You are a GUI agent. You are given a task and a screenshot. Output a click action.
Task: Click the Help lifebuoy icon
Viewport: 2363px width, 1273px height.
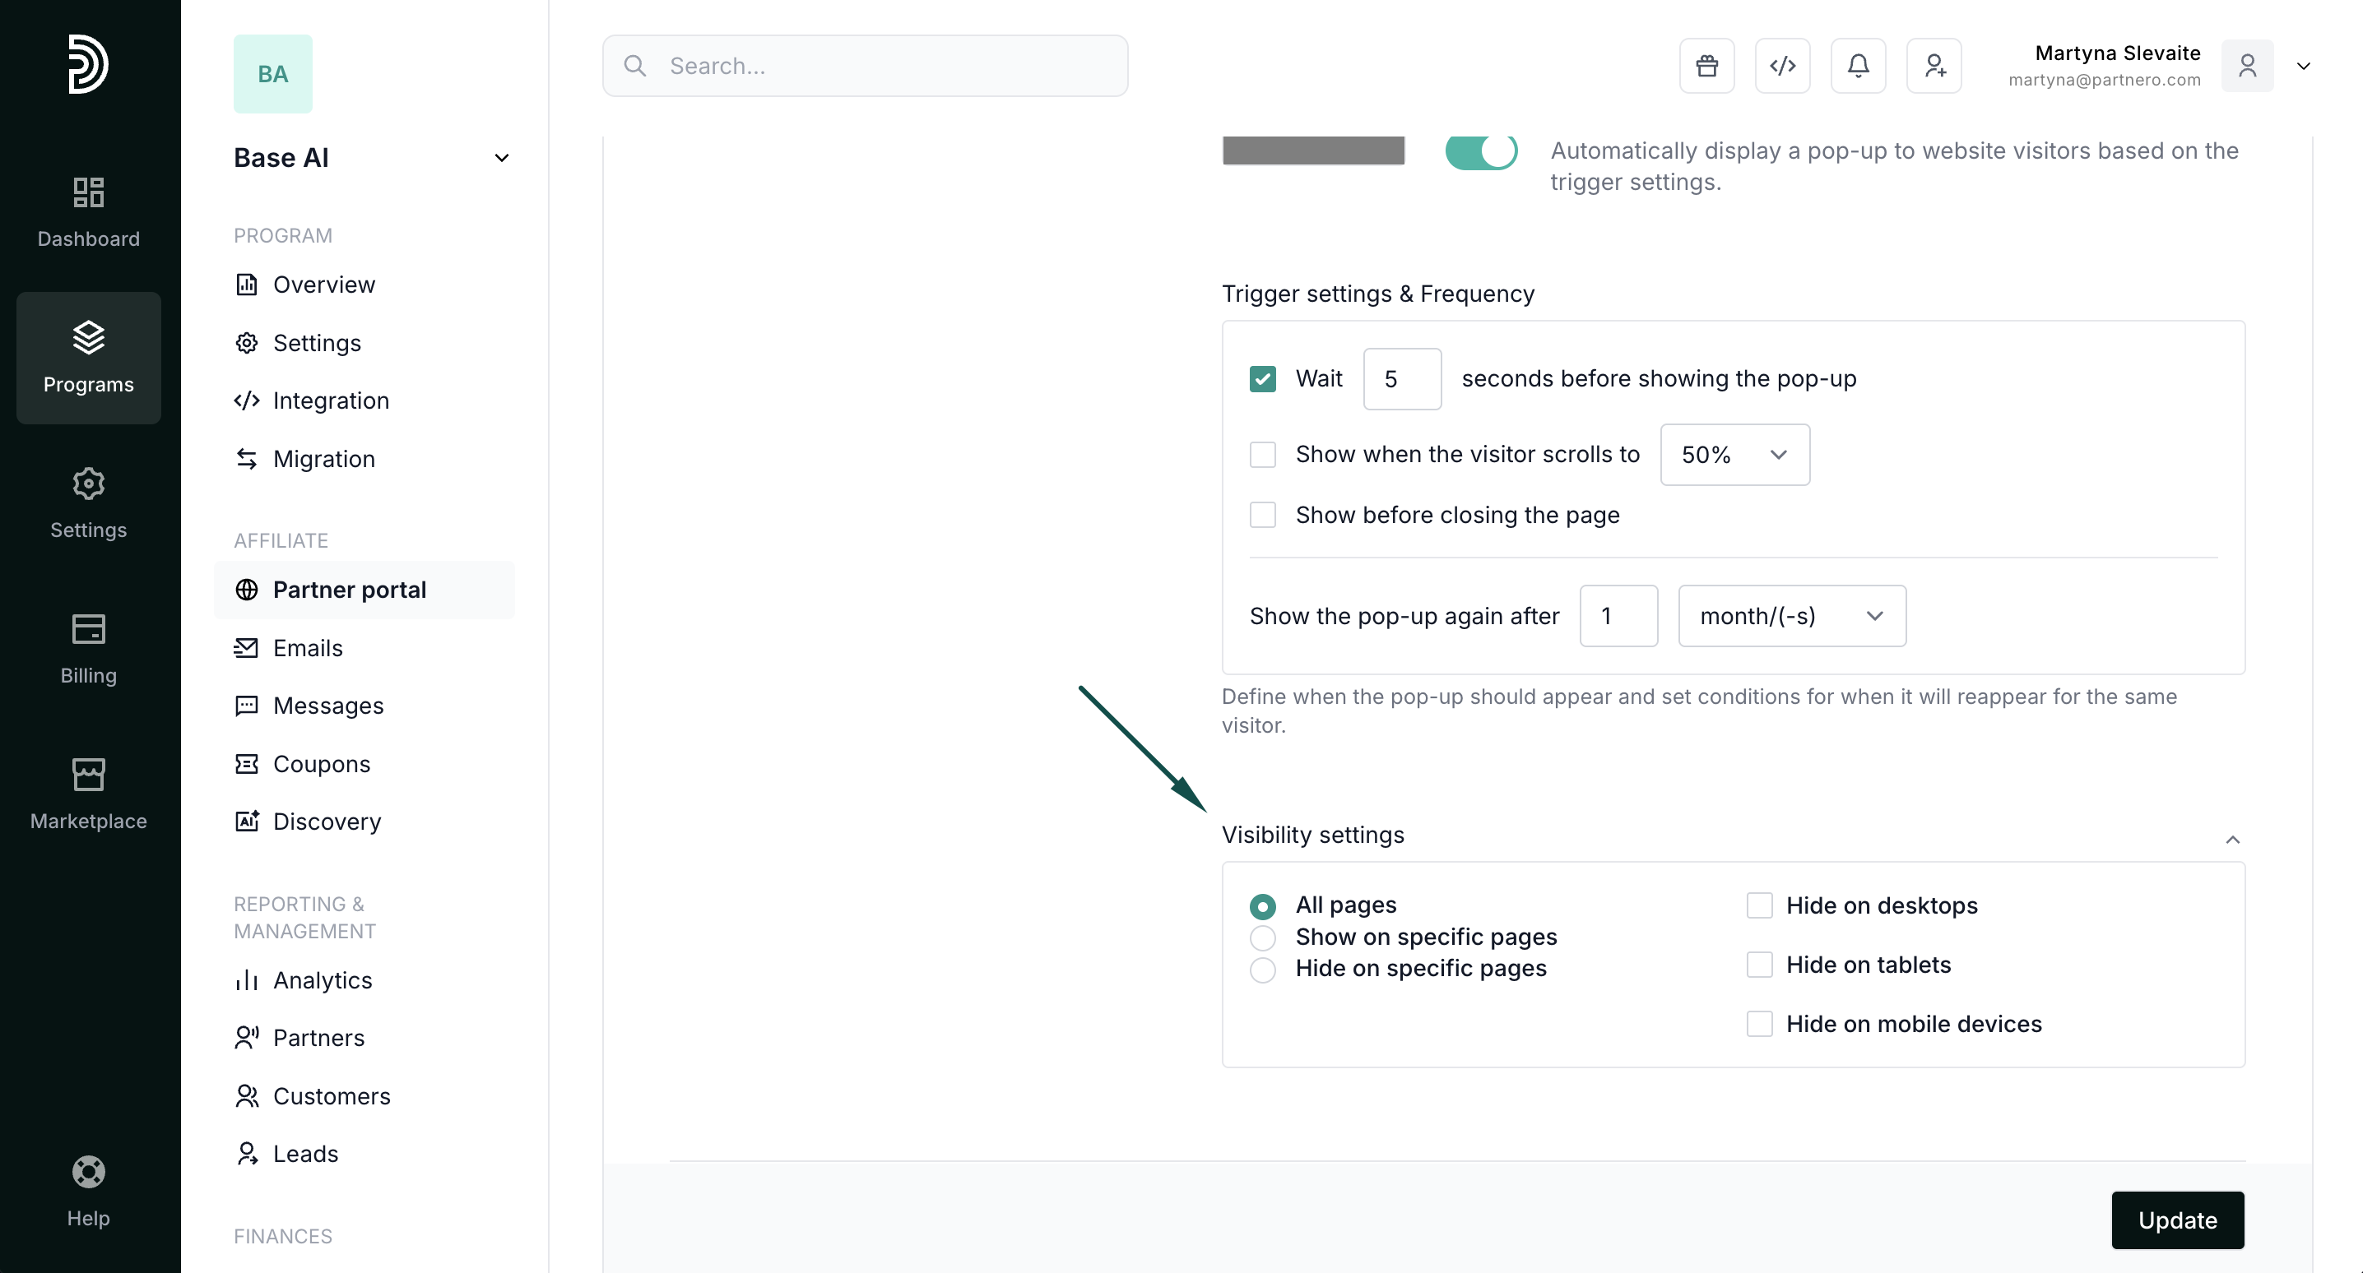[88, 1171]
